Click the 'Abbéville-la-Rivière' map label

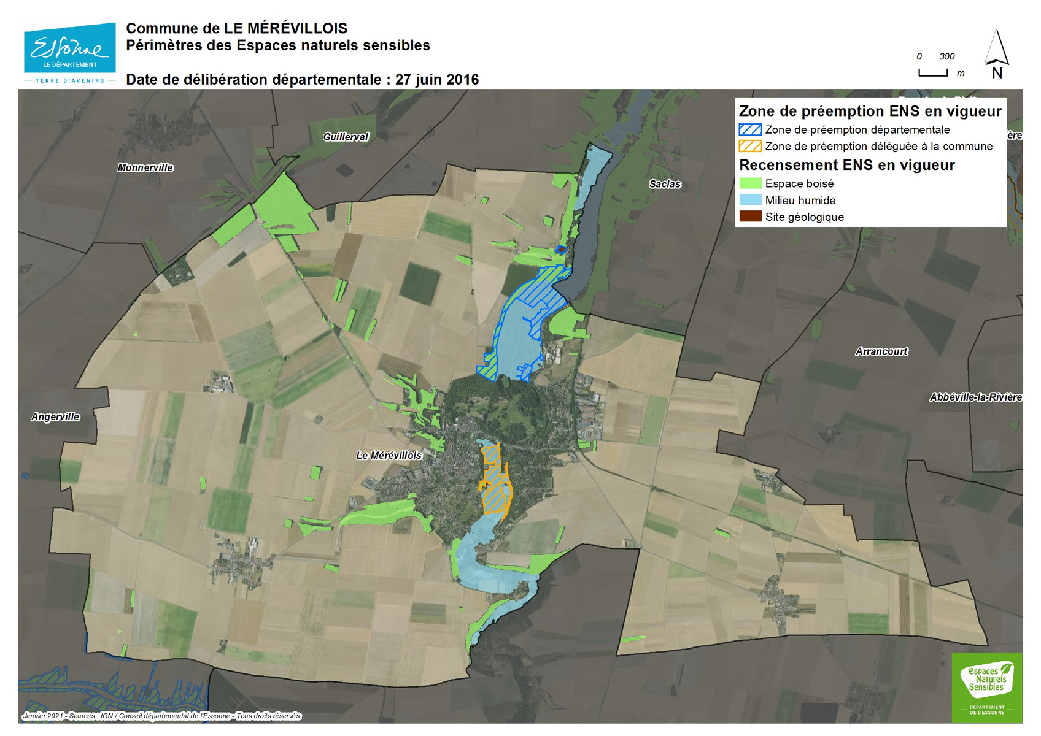pos(976,397)
